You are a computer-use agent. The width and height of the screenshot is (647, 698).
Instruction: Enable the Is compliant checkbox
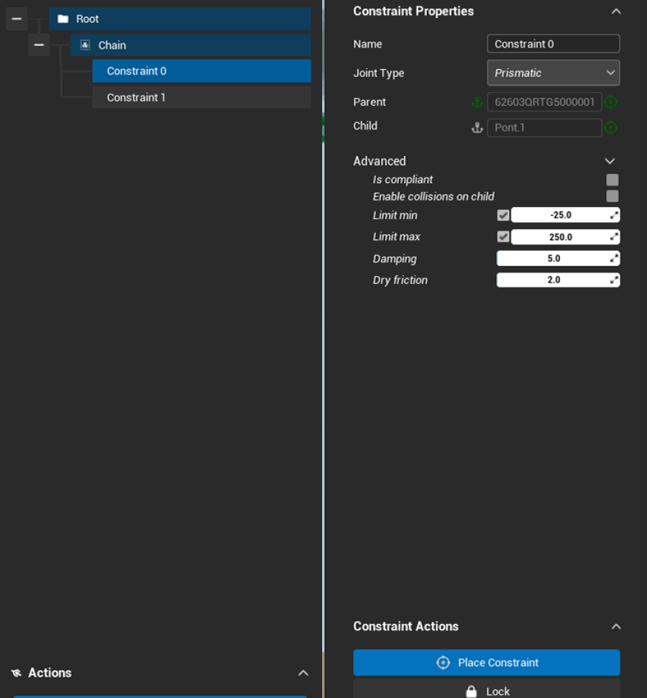612,180
